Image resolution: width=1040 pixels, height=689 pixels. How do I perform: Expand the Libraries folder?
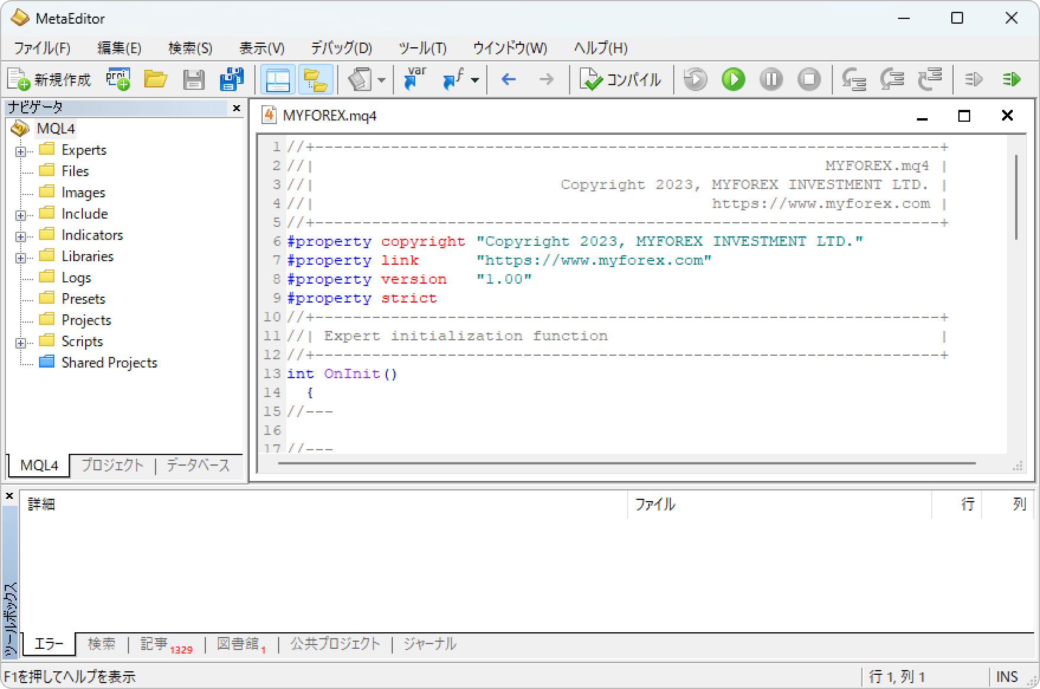pos(21,258)
